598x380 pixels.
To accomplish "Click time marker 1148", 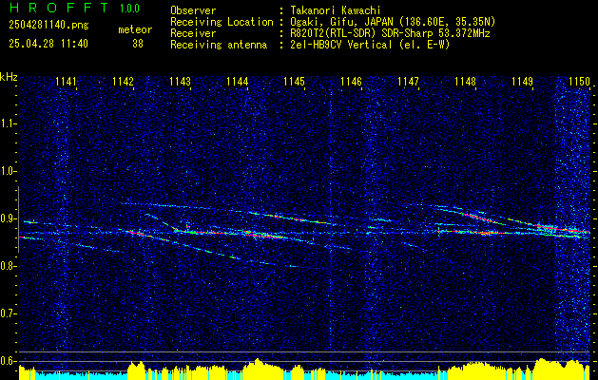I will (x=466, y=82).
